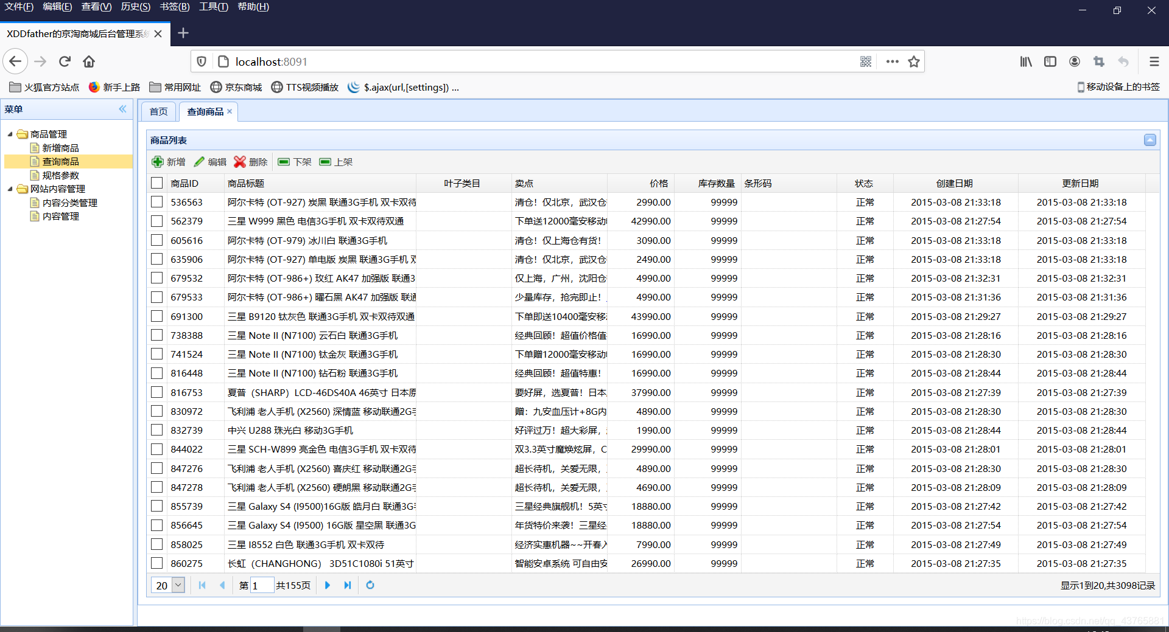This screenshot has width=1169, height=632.
Task: Refresh the product list grid
Action: (370, 585)
